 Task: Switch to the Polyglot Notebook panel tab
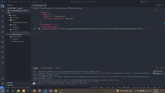tap(47, 68)
